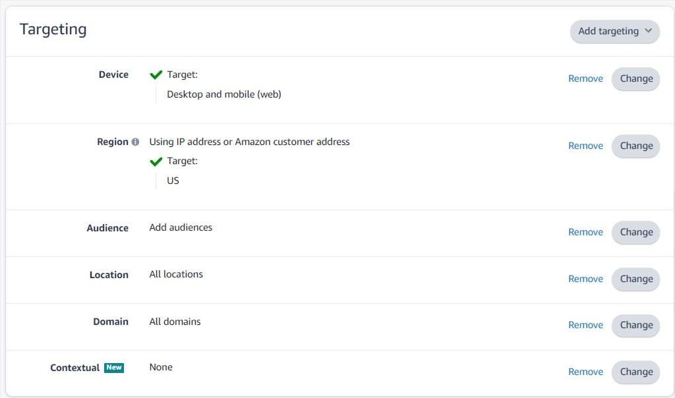Screen dimensions: 675x398
Task: Remove the Device targeting
Action: click(585, 78)
